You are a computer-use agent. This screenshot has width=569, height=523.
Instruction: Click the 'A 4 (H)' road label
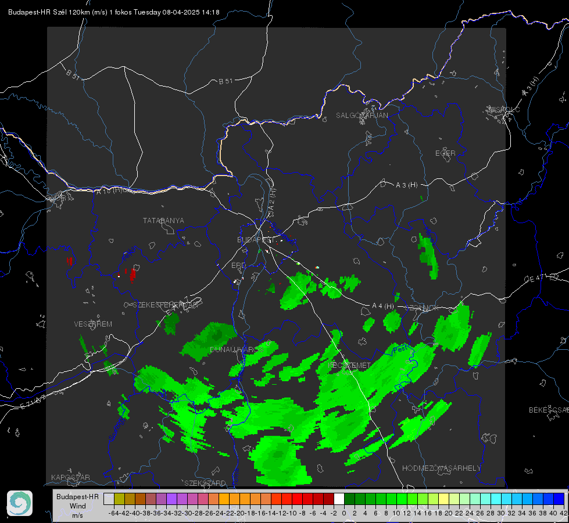point(383,306)
